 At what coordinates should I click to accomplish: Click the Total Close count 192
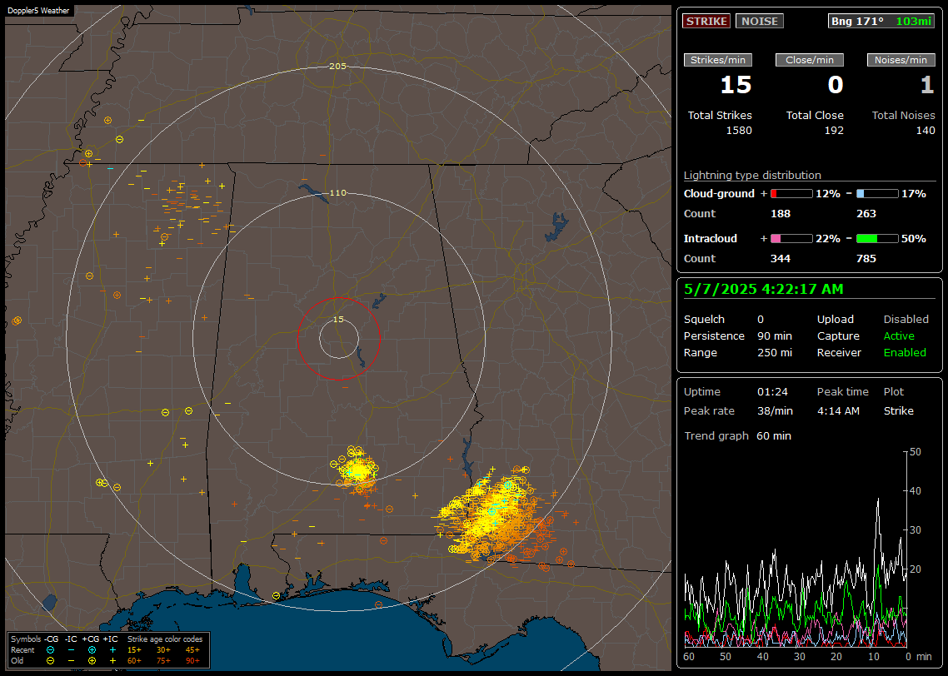(835, 131)
